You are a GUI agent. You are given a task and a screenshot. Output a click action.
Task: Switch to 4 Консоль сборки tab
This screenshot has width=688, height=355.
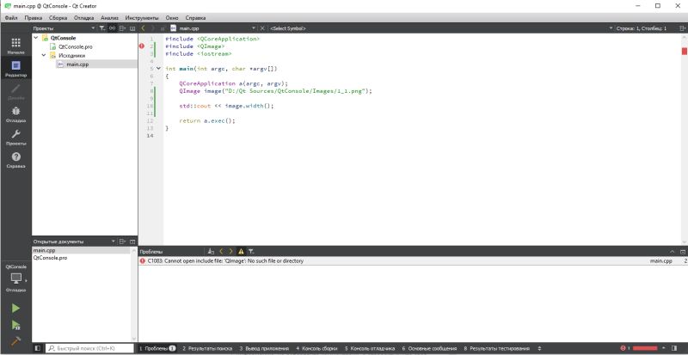tap(316, 348)
